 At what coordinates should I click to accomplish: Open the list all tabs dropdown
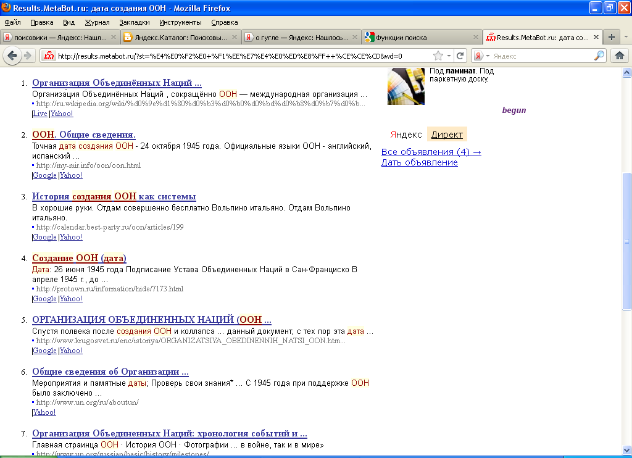[626, 36]
